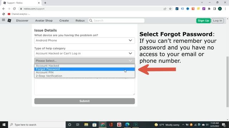Click the issue description text area
The width and height of the screenshot is (229, 128).
coord(84,86)
